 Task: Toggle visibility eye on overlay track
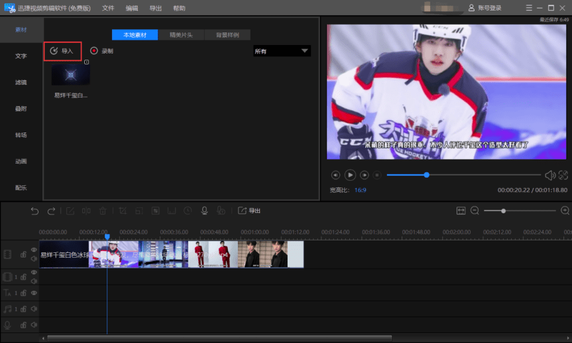[x=34, y=273]
